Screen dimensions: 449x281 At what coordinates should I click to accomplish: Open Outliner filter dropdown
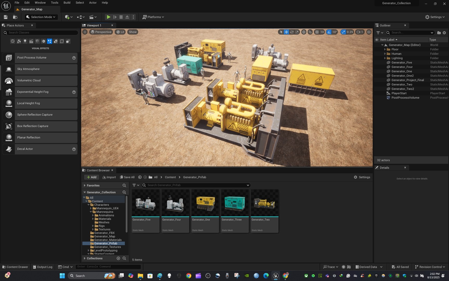(x=380, y=33)
